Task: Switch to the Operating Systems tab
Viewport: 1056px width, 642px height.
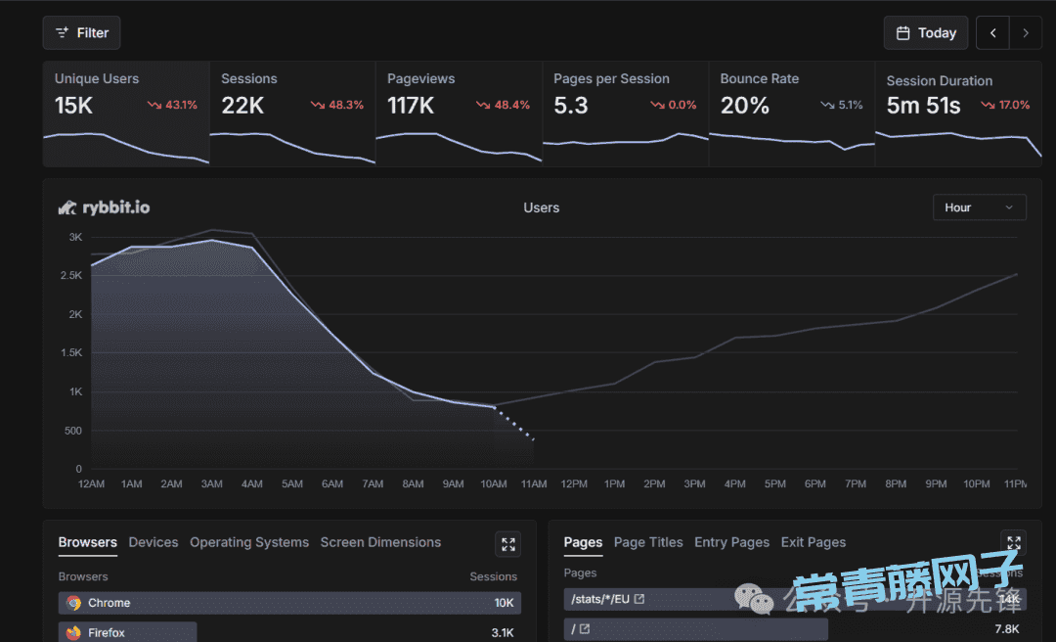Action: (x=249, y=542)
